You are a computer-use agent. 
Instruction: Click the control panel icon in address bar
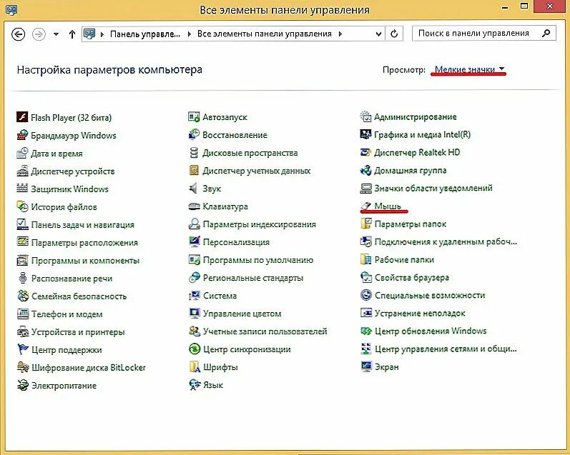click(89, 34)
